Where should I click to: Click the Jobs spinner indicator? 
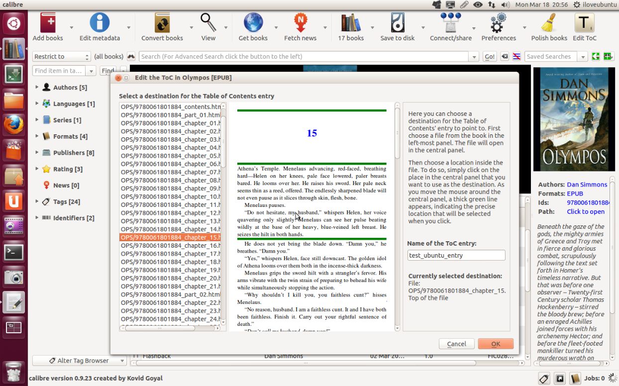click(613, 378)
